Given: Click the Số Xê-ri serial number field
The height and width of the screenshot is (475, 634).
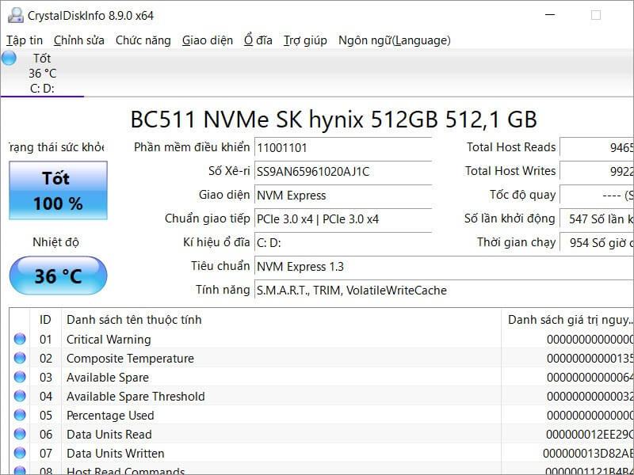Looking at the screenshot, I should click(x=342, y=171).
